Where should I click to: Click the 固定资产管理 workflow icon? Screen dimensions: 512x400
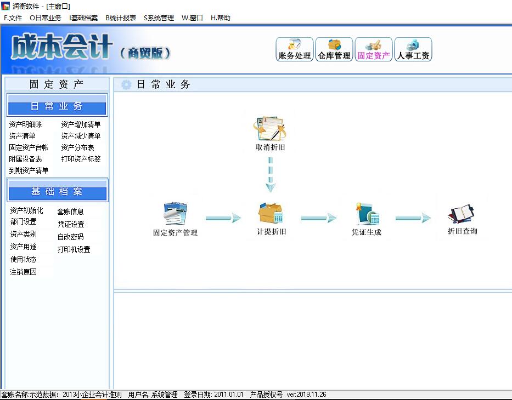coord(176,219)
